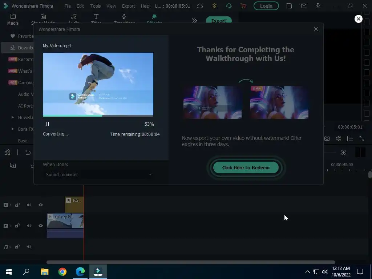Viewport: 372px width, 279px height.
Task: Open the Help menu
Action: point(145,6)
